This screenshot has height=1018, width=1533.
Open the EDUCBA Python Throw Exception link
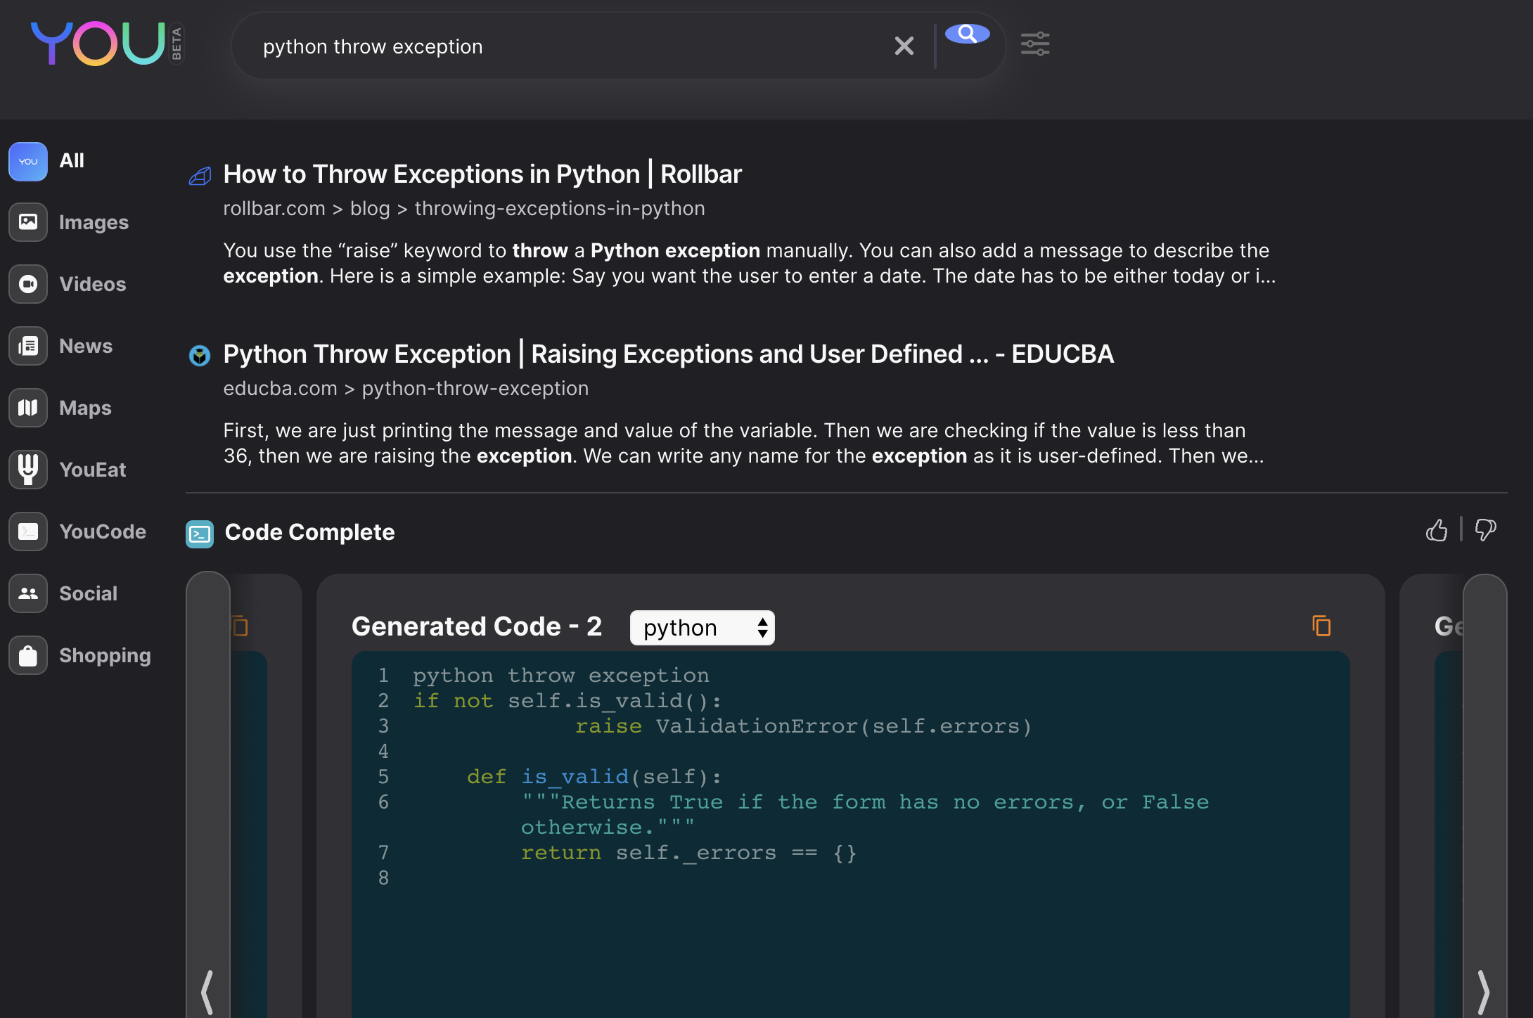click(x=668, y=354)
